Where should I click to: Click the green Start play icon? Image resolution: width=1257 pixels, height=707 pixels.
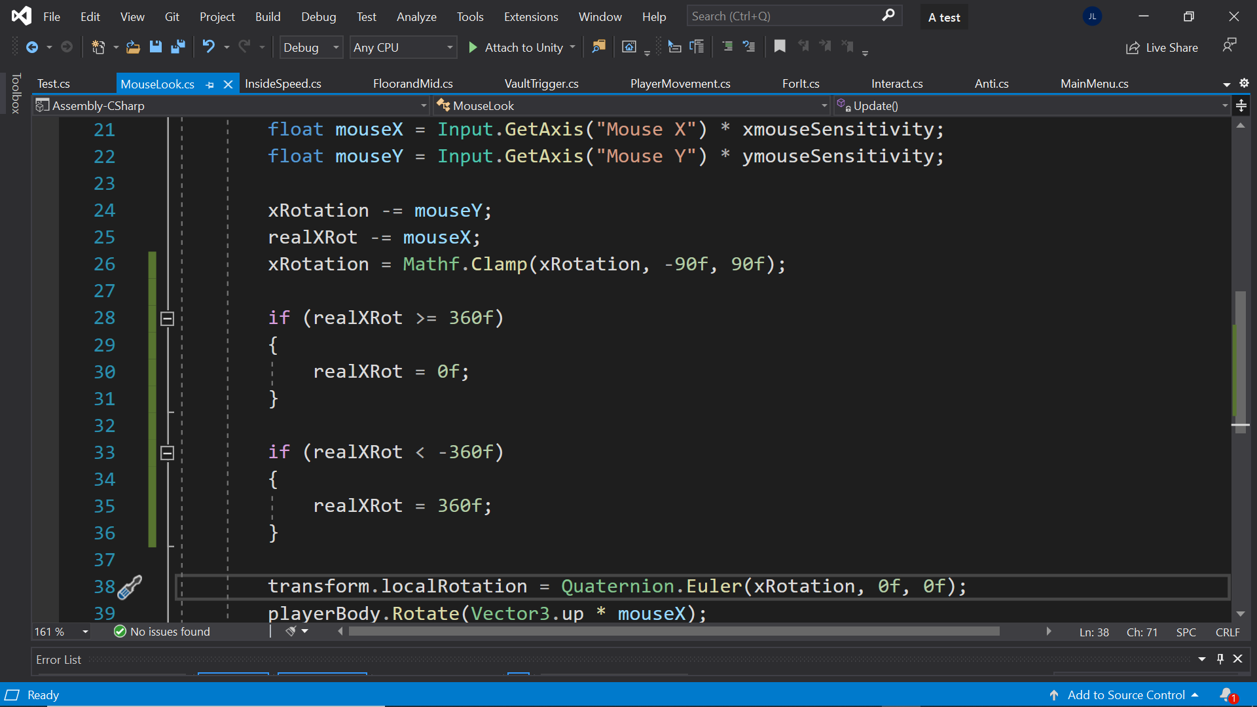click(x=473, y=47)
